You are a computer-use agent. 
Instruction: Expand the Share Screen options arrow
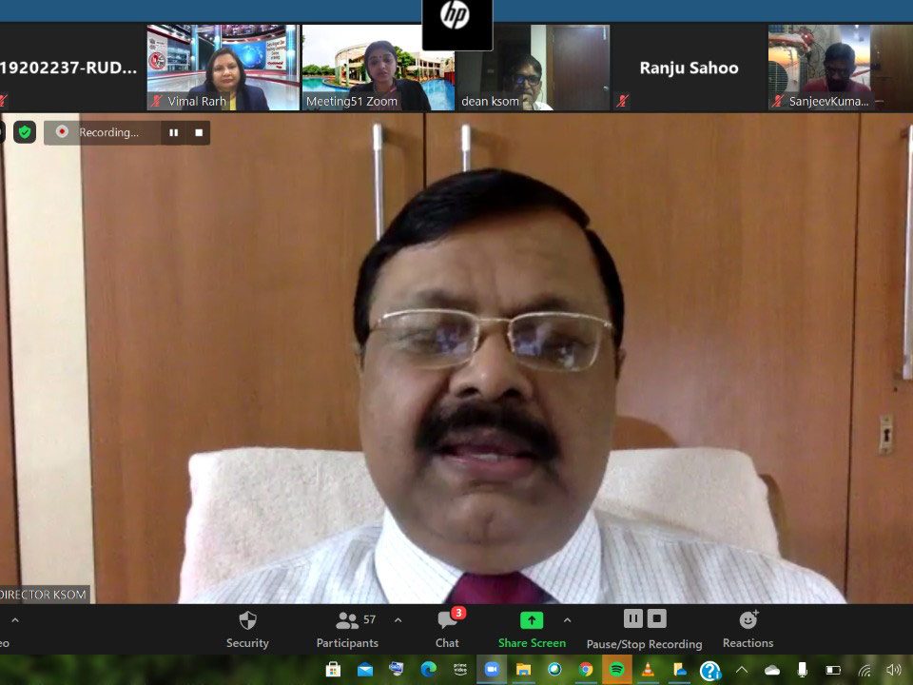(567, 620)
